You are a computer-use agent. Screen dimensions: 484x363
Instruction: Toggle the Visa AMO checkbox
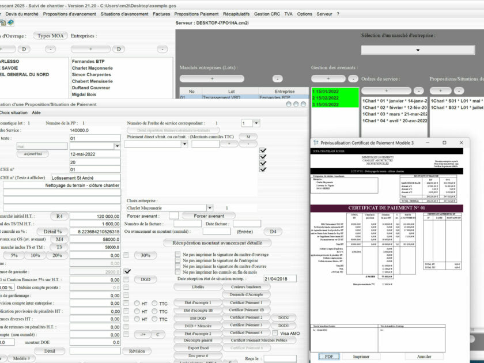tap(275, 333)
